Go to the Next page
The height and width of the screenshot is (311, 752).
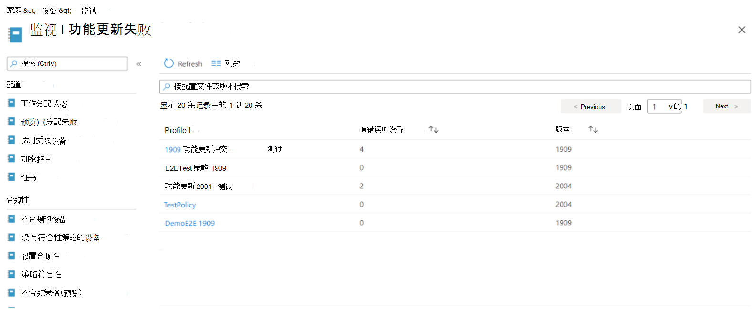727,106
